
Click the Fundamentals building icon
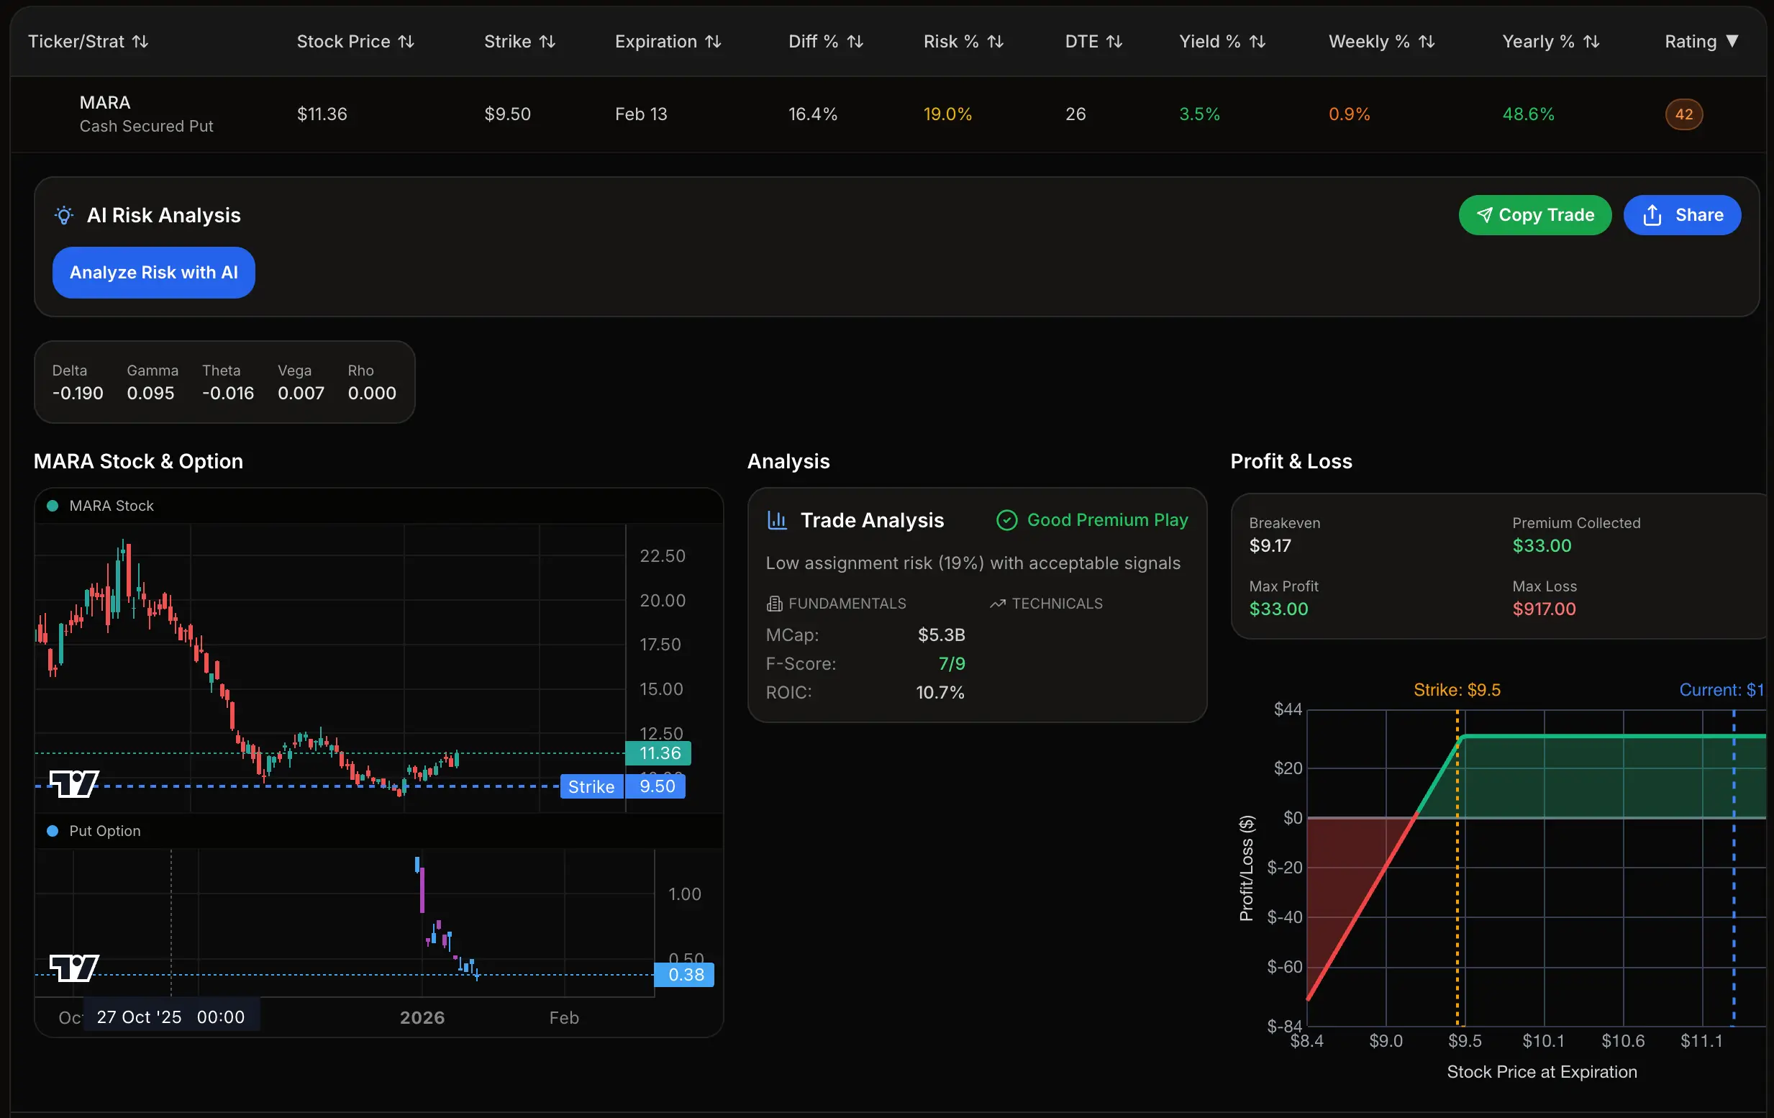coord(774,604)
